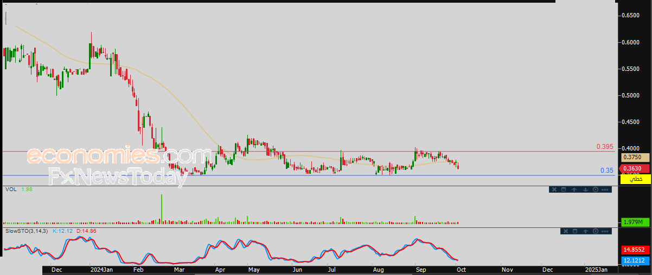This screenshot has width=652, height=275.
Task: Close the SlowSTO indicator panel
Action: tap(566, 231)
